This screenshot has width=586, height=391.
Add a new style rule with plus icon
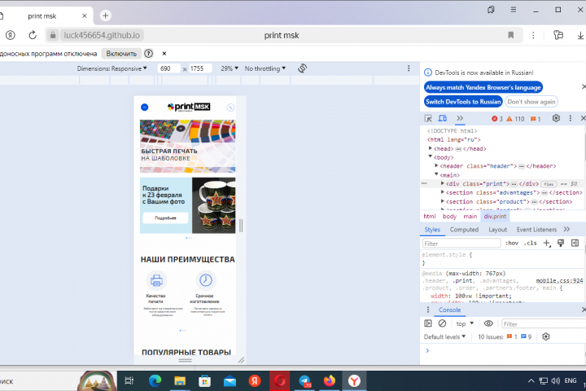(547, 244)
